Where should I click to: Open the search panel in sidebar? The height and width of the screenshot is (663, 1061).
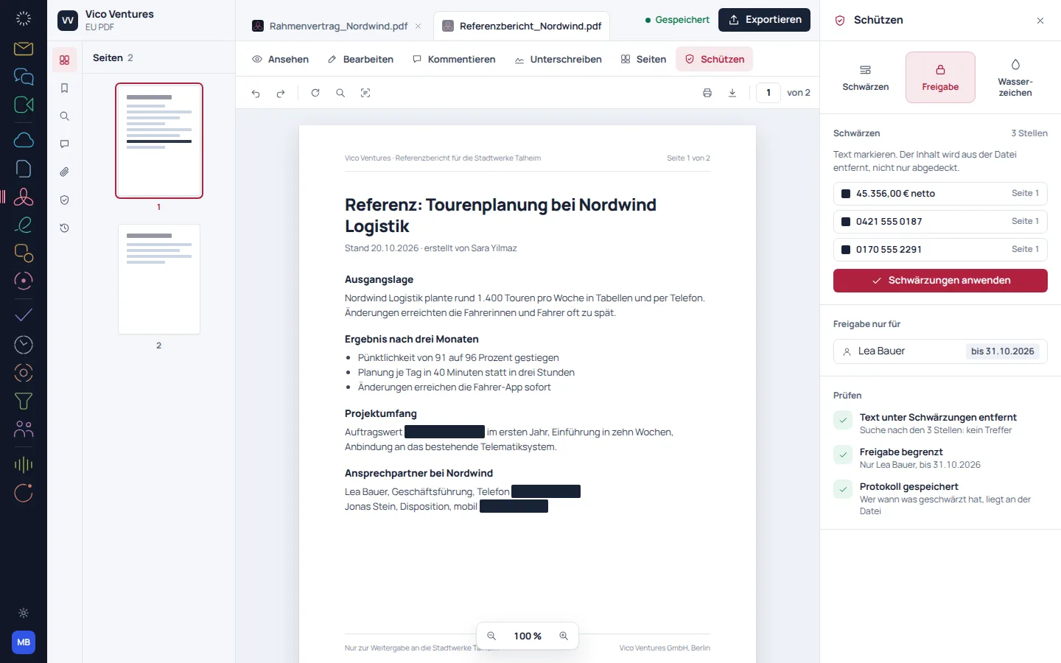(65, 116)
